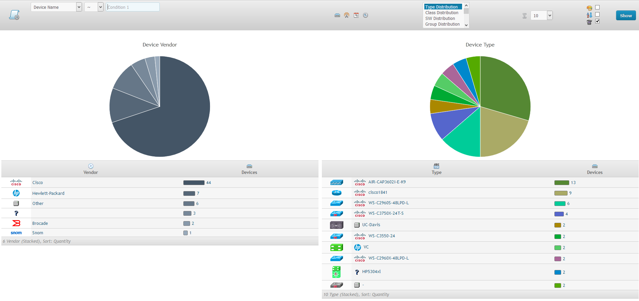Click the Devices icon in the vendor table header
639x301 pixels.
[x=249, y=166]
